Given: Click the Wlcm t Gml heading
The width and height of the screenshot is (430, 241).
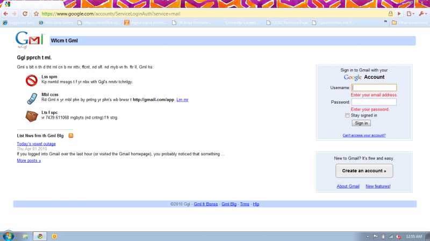Looking at the screenshot, I should (64, 41).
